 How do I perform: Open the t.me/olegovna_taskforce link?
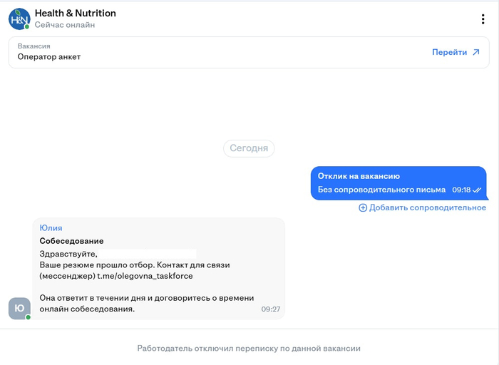click(x=145, y=275)
